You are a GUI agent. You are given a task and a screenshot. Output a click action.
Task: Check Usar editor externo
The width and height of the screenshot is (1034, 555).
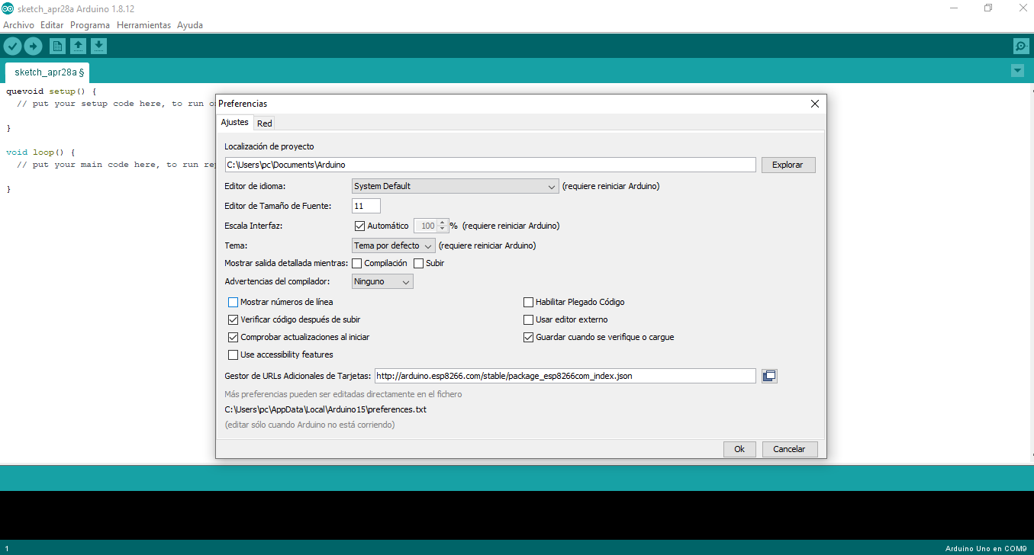(x=528, y=319)
